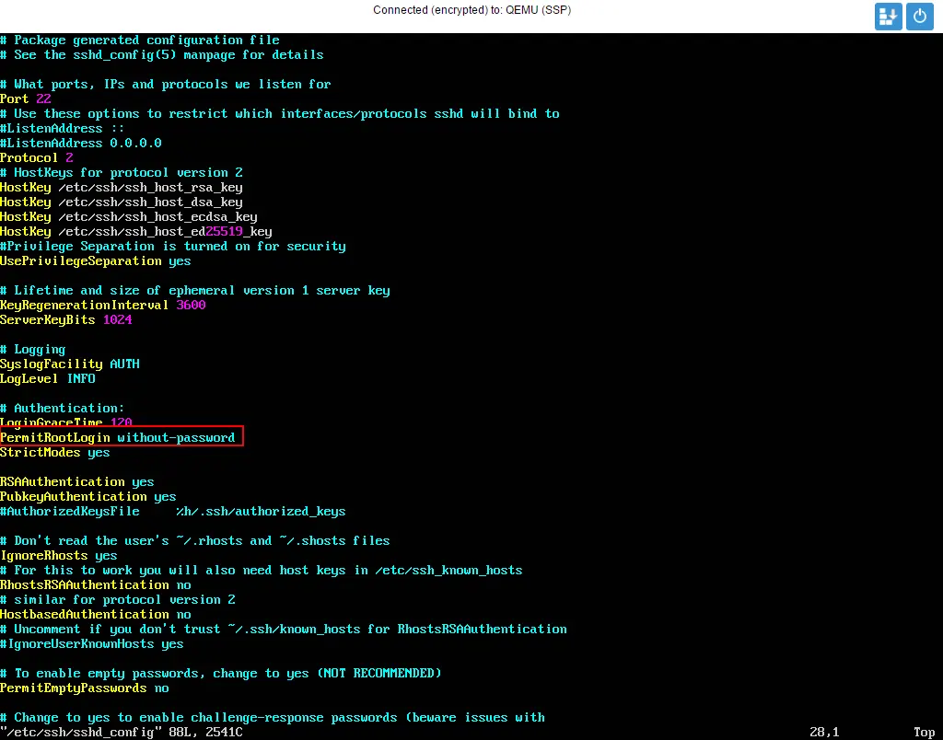Click the ssh_host_ecdsa_key HostKey line
This screenshot has height=740, width=943.
pyautogui.click(x=129, y=216)
